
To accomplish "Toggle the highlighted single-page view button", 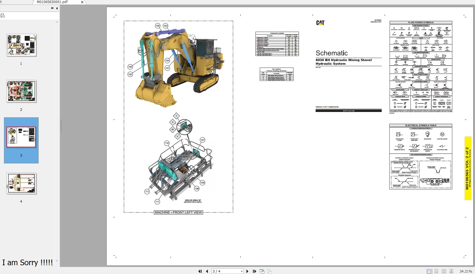I will point(429,271).
